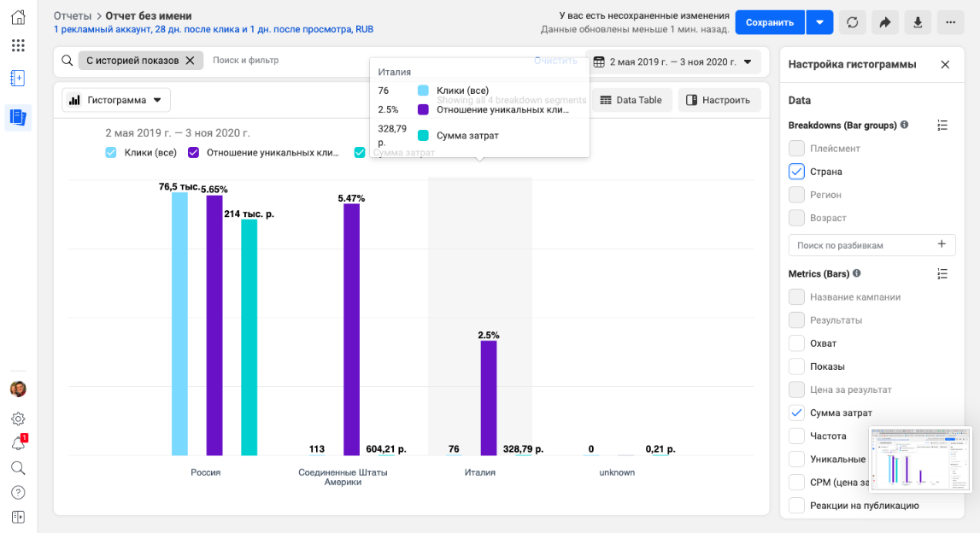Click the Настроить button
Screen dimensions: 980x533
pyautogui.click(x=719, y=100)
